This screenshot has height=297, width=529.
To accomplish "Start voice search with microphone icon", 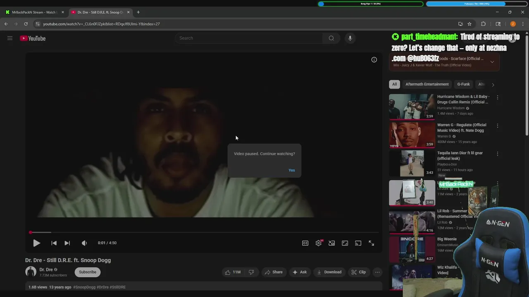I will [x=350, y=38].
